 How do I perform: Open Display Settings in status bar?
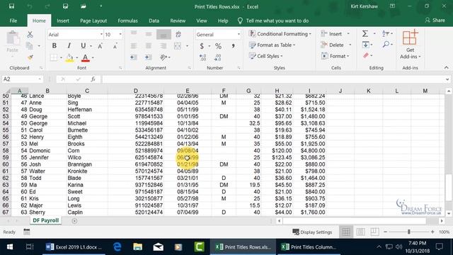pos(312,232)
